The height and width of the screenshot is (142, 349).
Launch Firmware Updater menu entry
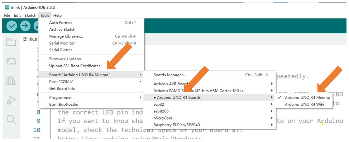(91, 59)
